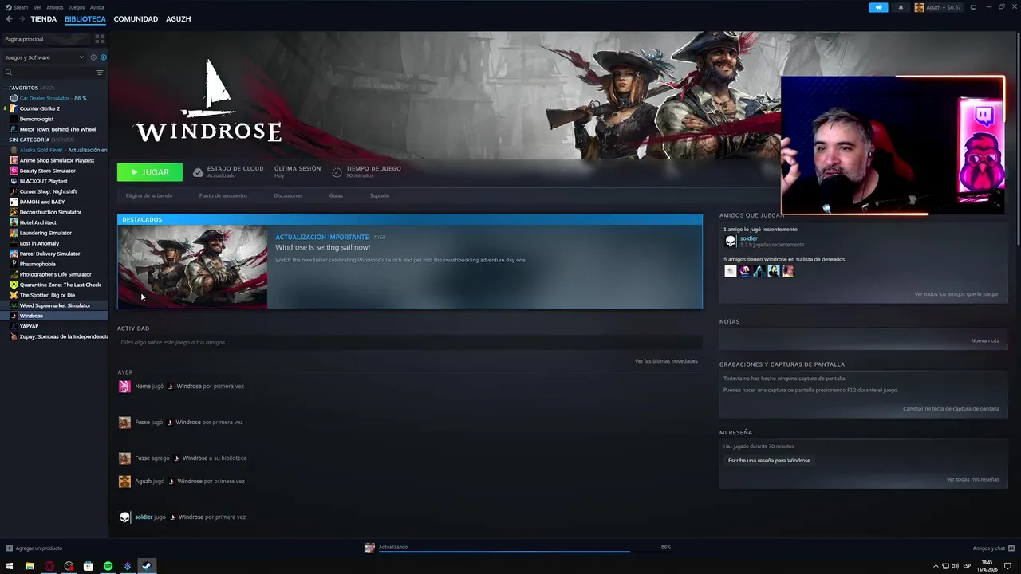This screenshot has height=574, width=1021.
Task: Click the Actualizando download progress bar
Action: coord(504,551)
